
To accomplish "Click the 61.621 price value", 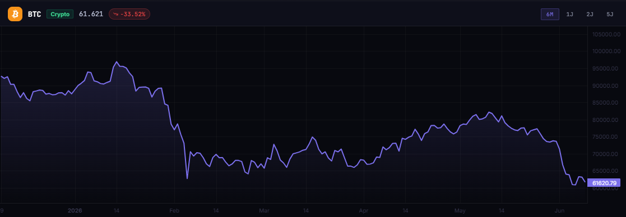I will 91,14.
